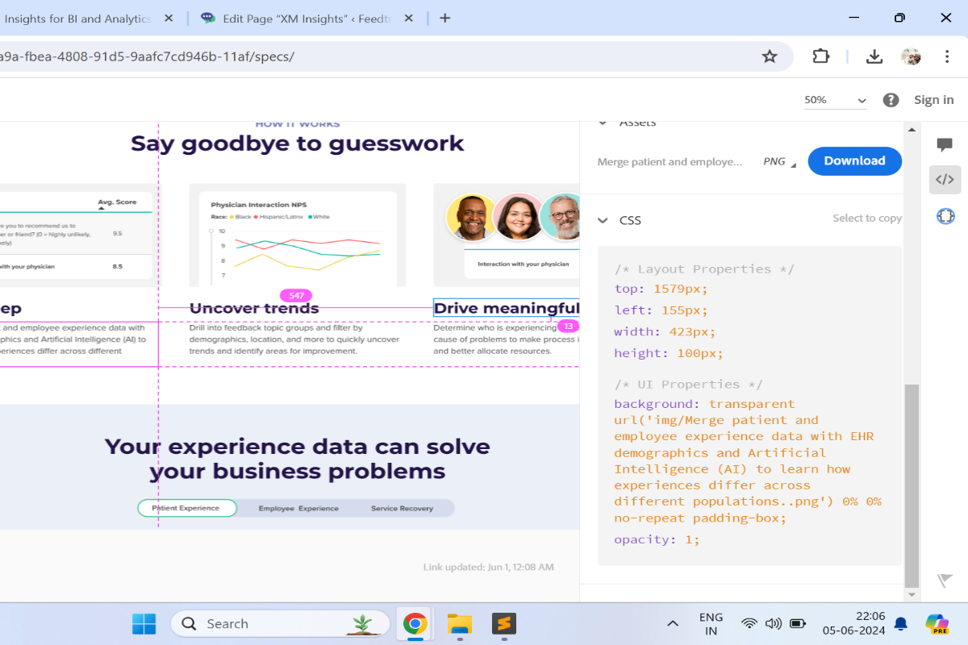Bookmark this page with the star icon

click(x=770, y=56)
